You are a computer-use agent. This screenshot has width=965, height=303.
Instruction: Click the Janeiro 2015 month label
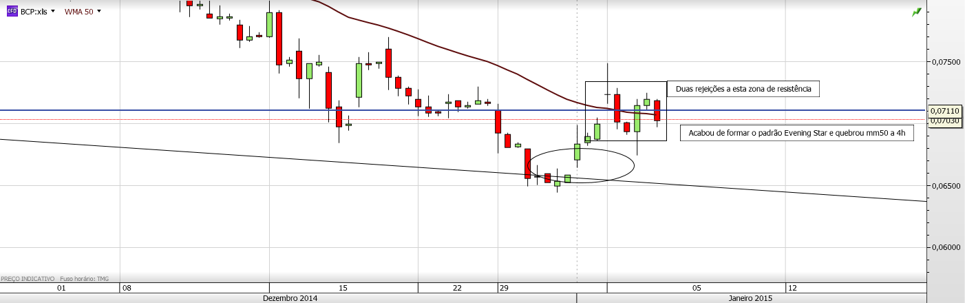click(x=751, y=298)
